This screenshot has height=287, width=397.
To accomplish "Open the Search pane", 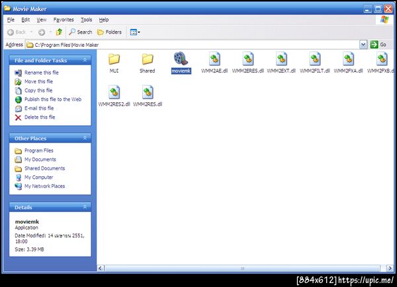I will (x=81, y=32).
